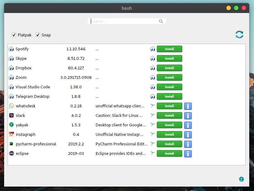Uncheck the Snap checkbox
The width and height of the screenshot is (254, 191).
tap(38, 35)
